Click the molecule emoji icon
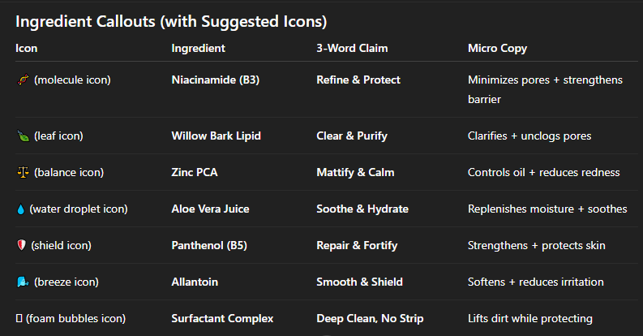The width and height of the screenshot is (643, 336). pos(23,80)
